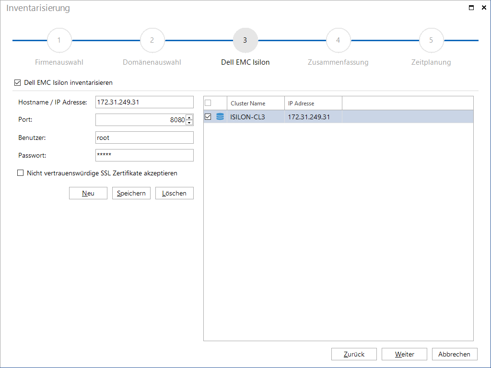This screenshot has height=368, width=491.
Task: Focus the Hostname / IP Adresse field
Action: [x=144, y=102]
